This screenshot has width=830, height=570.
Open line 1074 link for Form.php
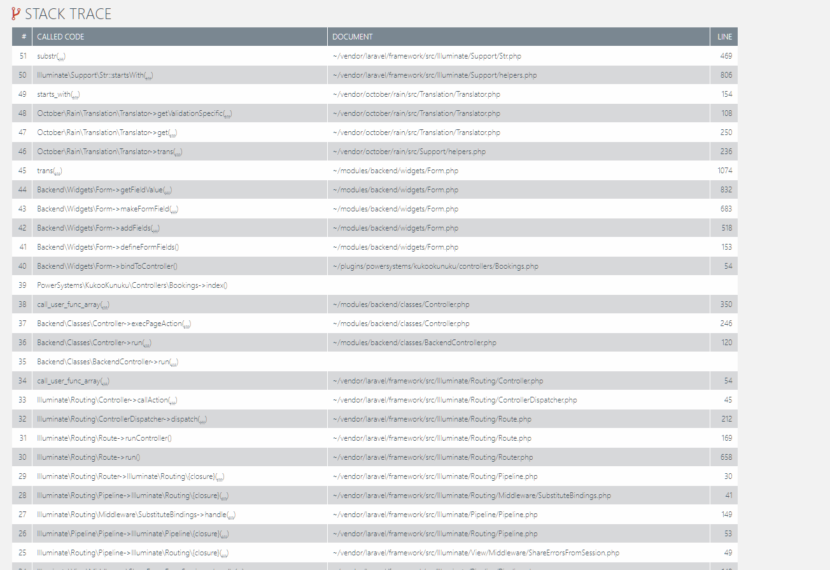725,171
